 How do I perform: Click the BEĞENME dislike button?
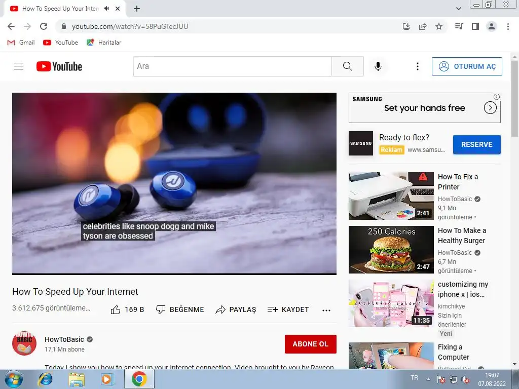pyautogui.click(x=180, y=309)
